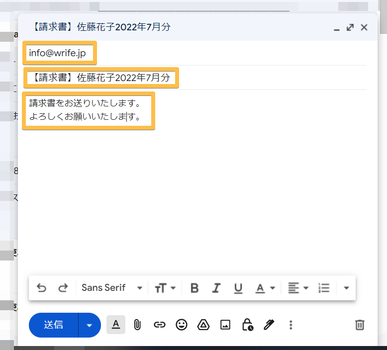This screenshot has height=350, width=387.
Task: Insert files using Google Drive icon
Action: [x=203, y=325]
